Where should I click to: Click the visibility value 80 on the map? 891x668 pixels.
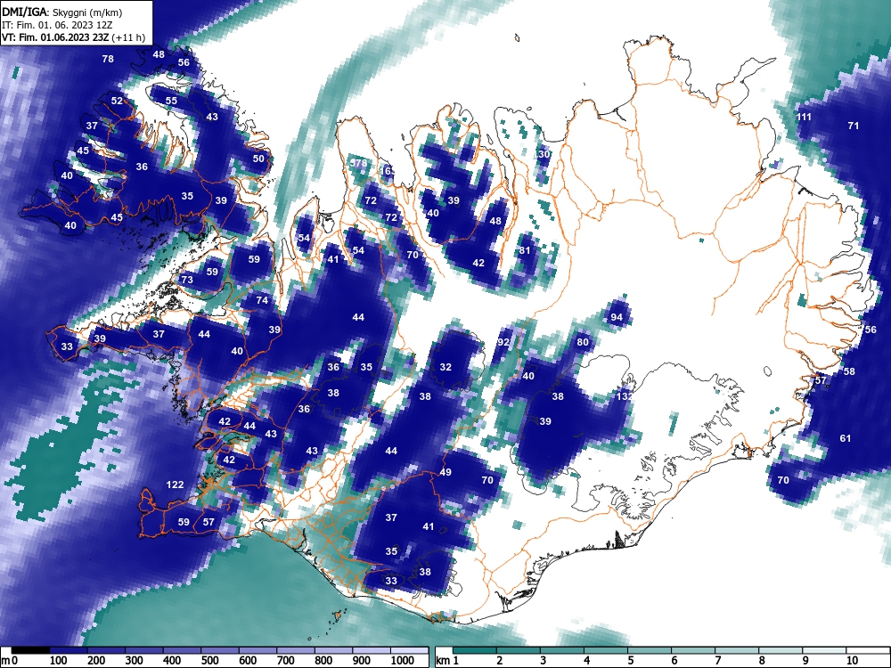(583, 342)
